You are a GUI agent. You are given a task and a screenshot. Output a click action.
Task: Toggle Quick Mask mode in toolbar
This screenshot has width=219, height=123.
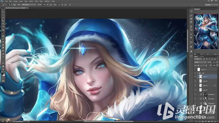tap(3, 78)
